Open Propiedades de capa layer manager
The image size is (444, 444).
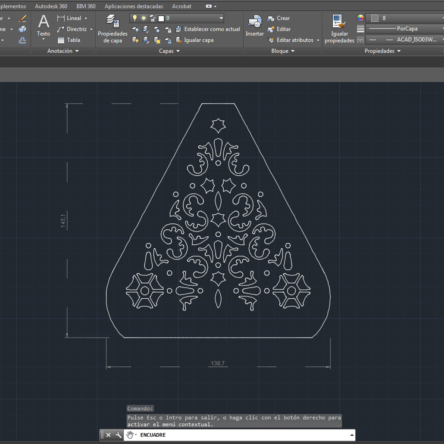pyautogui.click(x=113, y=28)
